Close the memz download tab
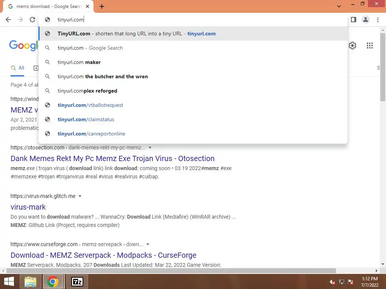The height and width of the screenshot is (289, 386). [87, 6]
